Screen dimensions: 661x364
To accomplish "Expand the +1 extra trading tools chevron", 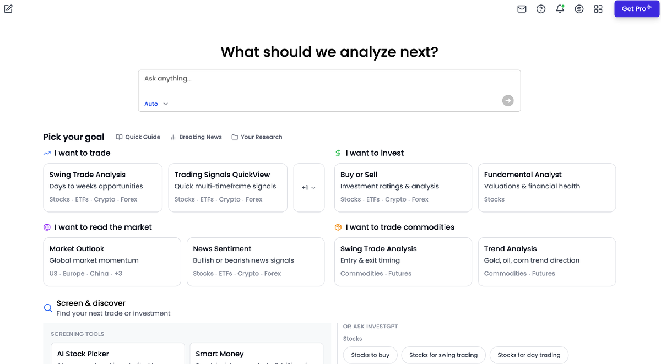I will click(x=308, y=188).
